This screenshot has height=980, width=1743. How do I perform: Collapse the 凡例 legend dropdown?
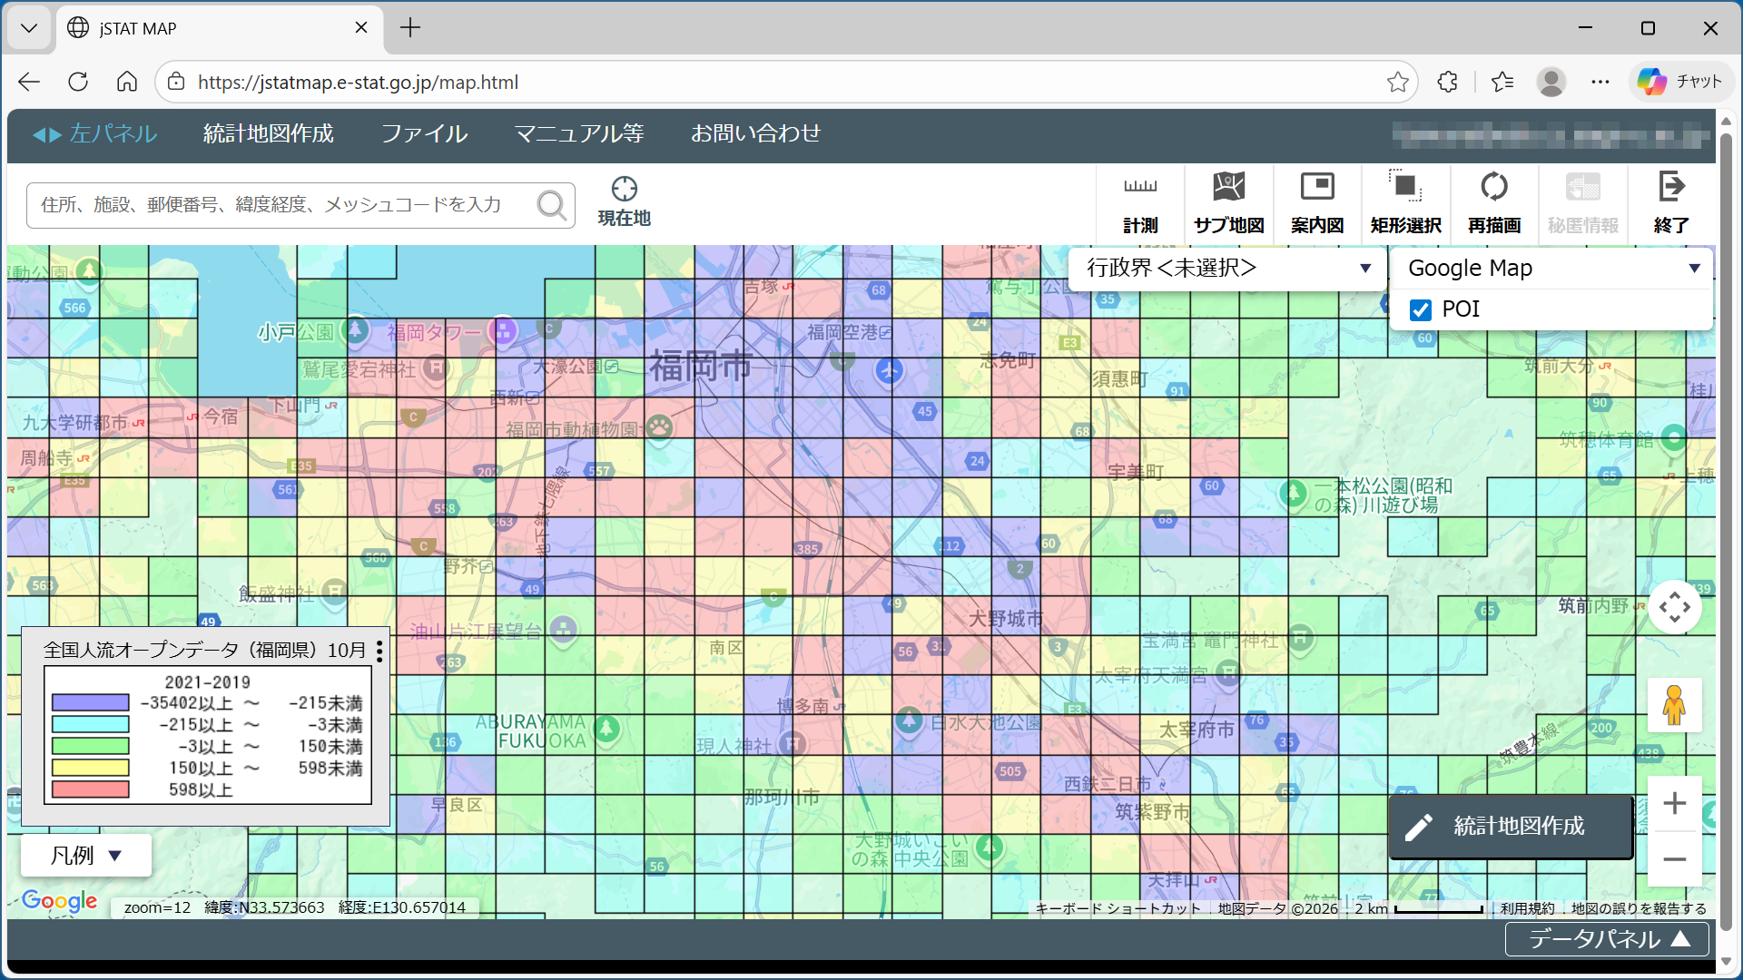(86, 856)
